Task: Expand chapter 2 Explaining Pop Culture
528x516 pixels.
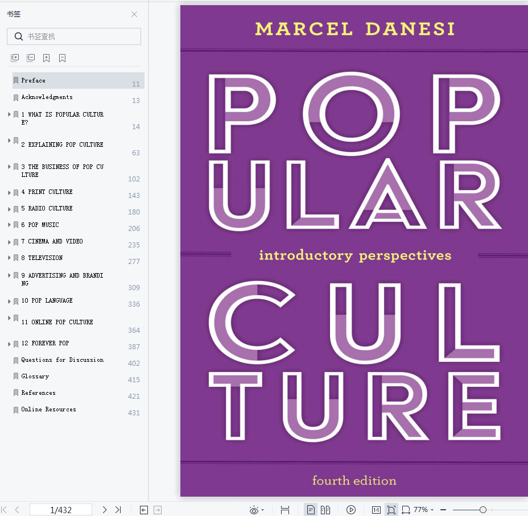Action: coord(10,141)
